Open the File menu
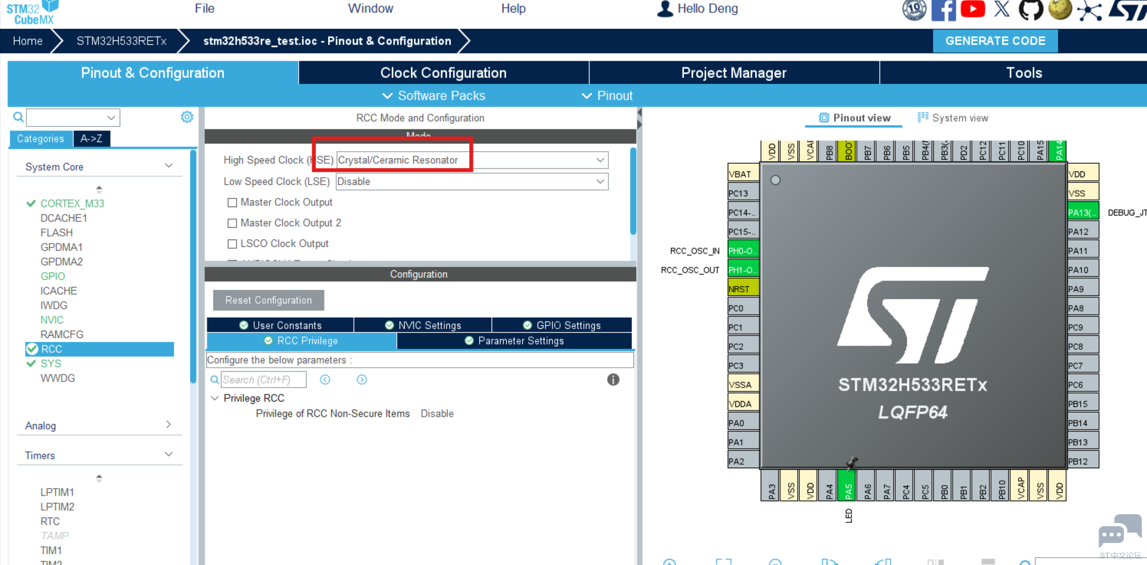Screen dimensions: 1147x565 (205, 9)
